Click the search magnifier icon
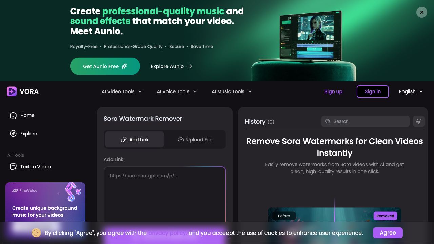The image size is (434, 244). [328, 121]
